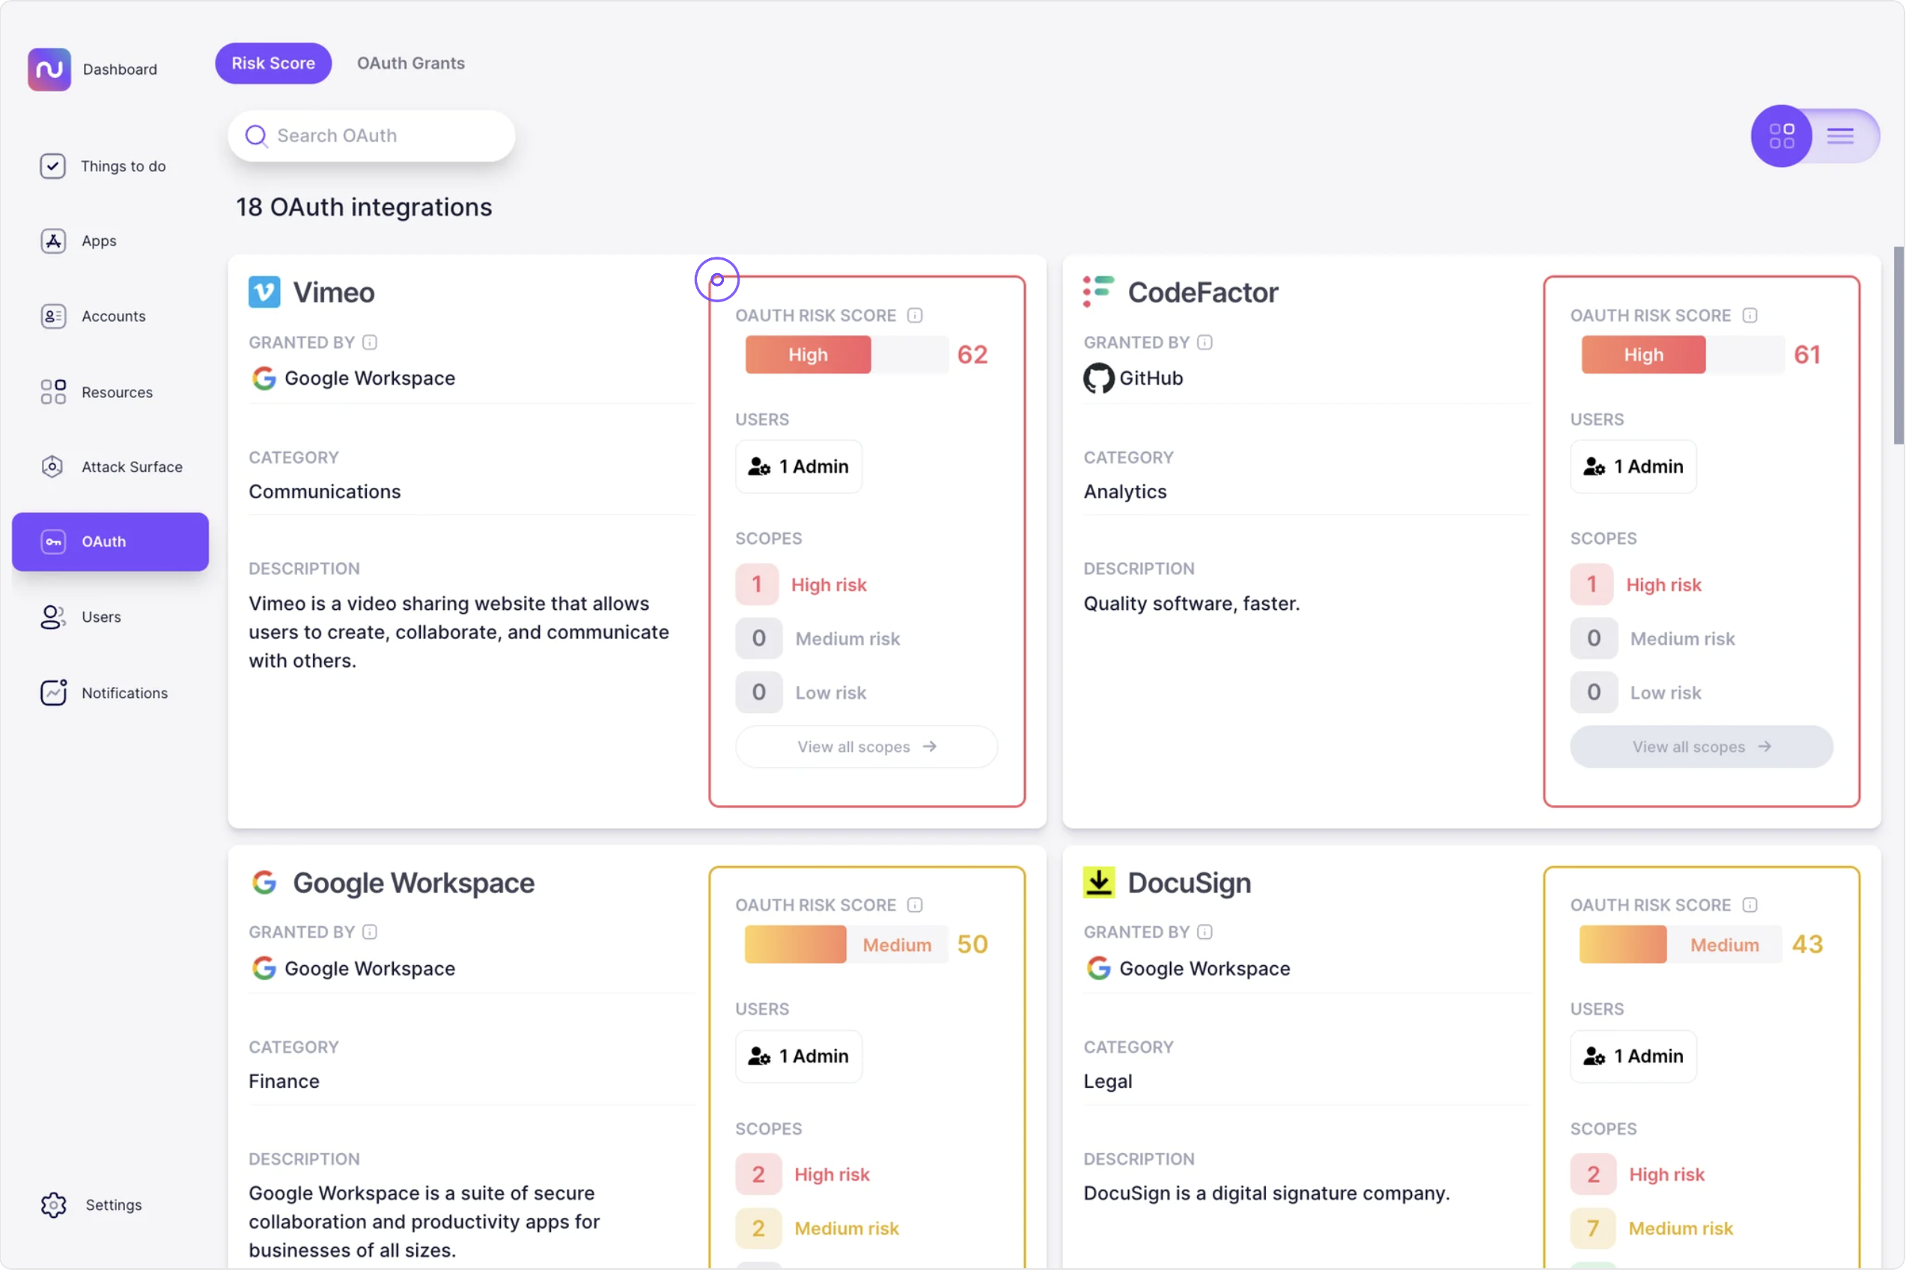Open Settings gear in sidebar

54,1206
